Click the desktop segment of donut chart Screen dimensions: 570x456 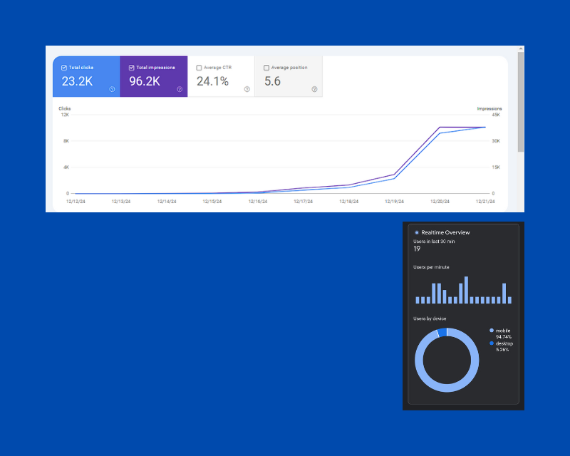point(442,332)
